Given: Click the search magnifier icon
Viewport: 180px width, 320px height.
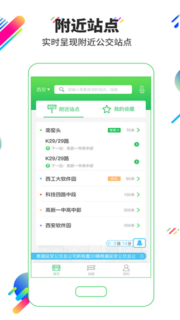Looking at the screenshot, I should 62,89.
